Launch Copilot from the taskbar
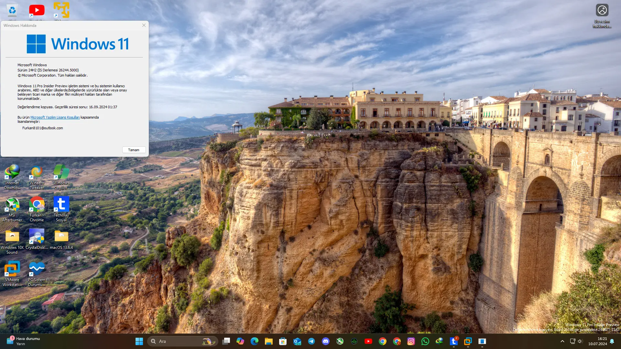Image resolution: width=621 pixels, height=349 pixels. tap(240, 341)
